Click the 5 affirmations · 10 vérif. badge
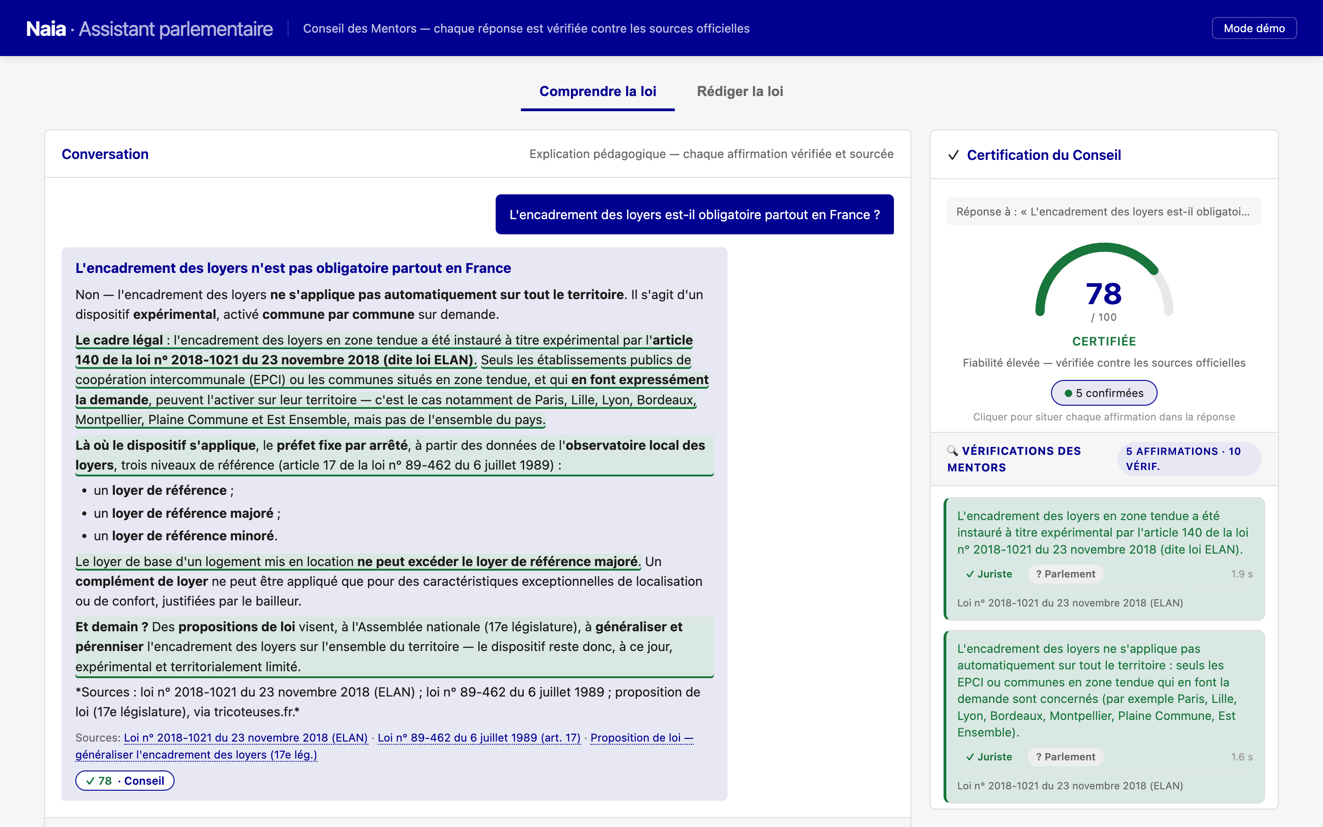The height and width of the screenshot is (827, 1323). point(1189,459)
